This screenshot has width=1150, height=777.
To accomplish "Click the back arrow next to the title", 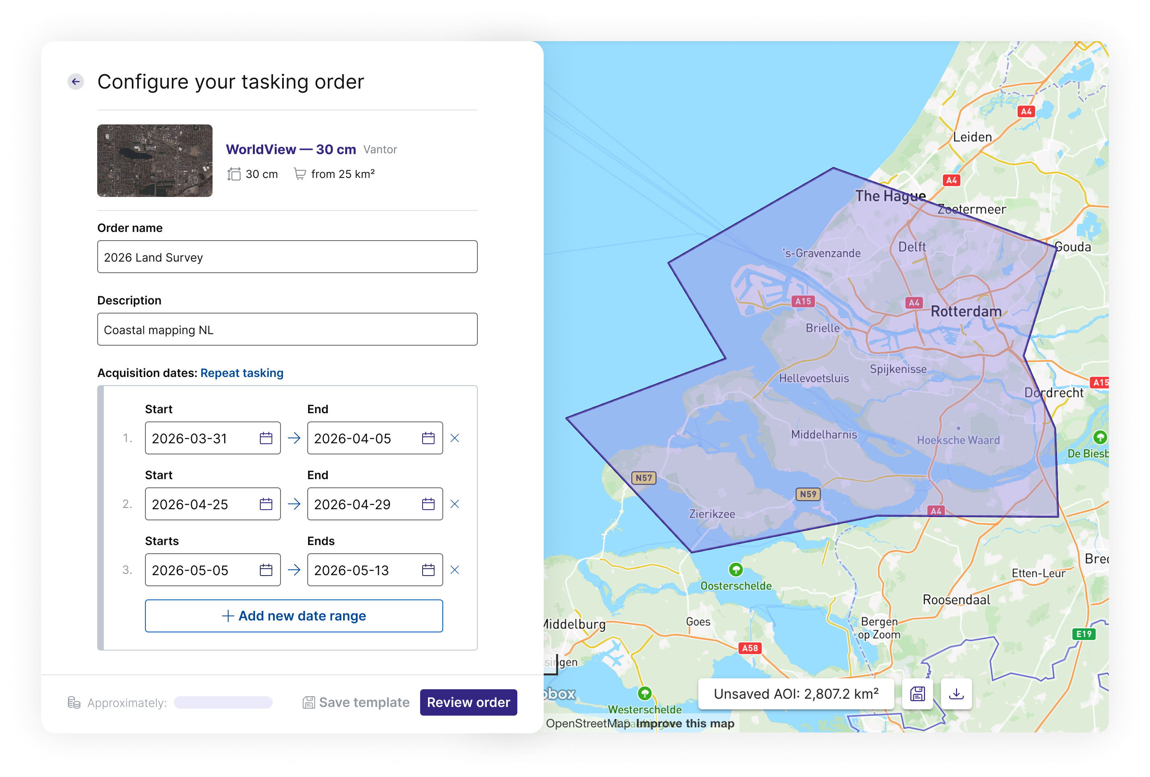I will (76, 82).
